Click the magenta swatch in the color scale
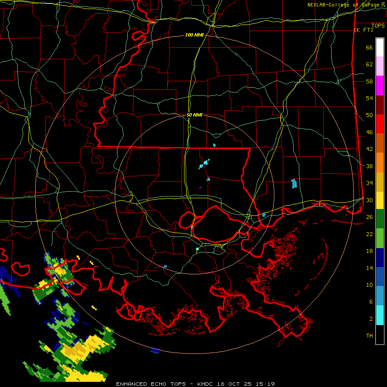 point(380,86)
